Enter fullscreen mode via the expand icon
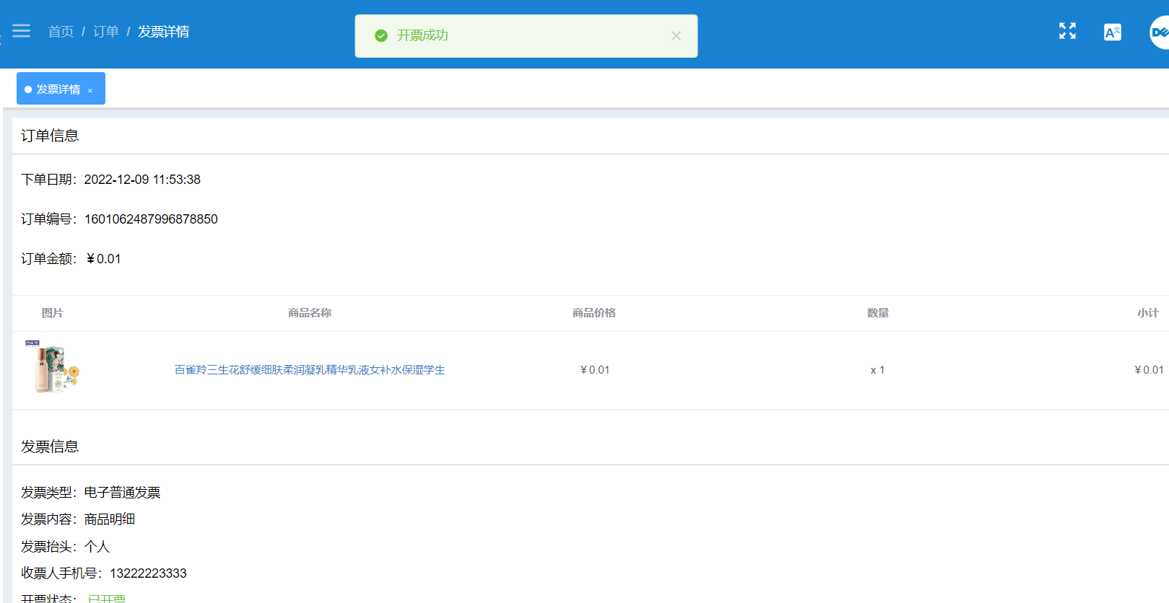Image resolution: width=1169 pixels, height=603 pixels. pyautogui.click(x=1067, y=31)
